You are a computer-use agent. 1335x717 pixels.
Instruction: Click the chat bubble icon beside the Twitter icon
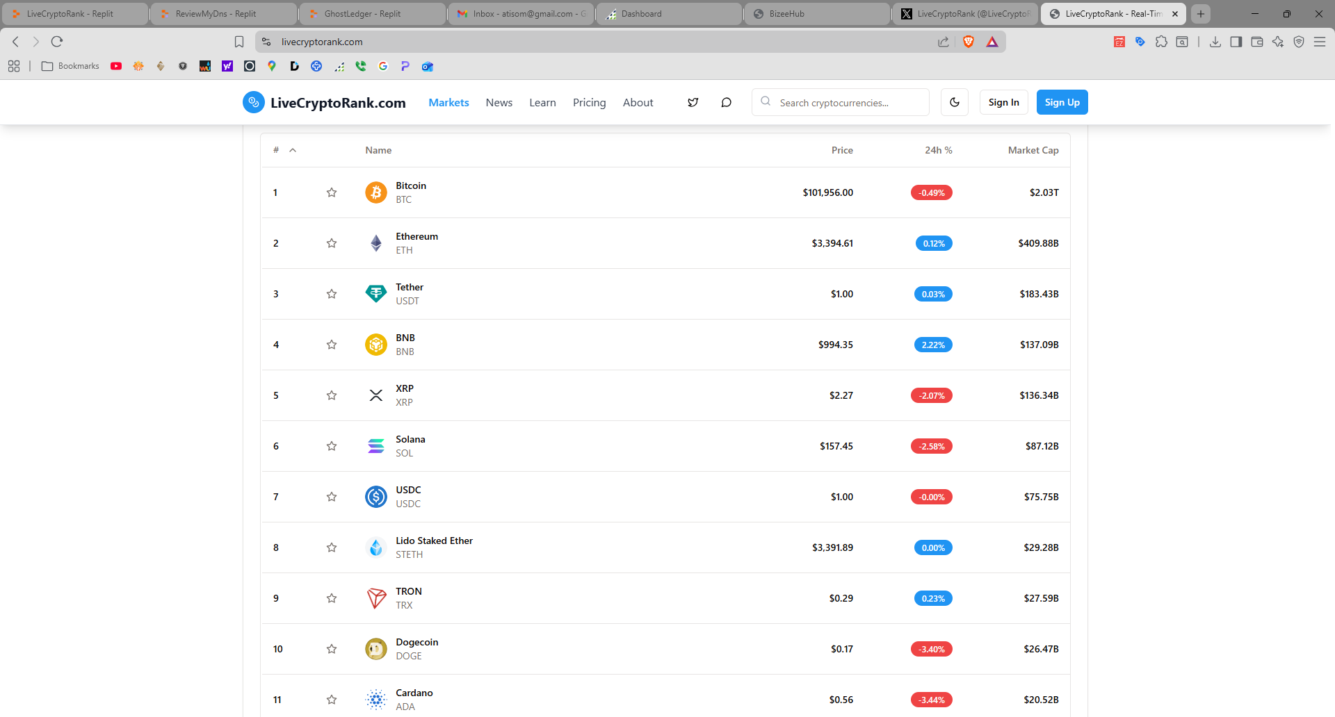point(726,102)
